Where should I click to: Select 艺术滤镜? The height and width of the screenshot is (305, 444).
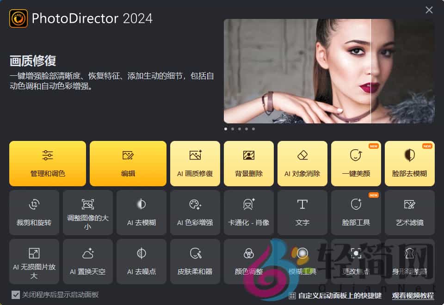(x=410, y=212)
